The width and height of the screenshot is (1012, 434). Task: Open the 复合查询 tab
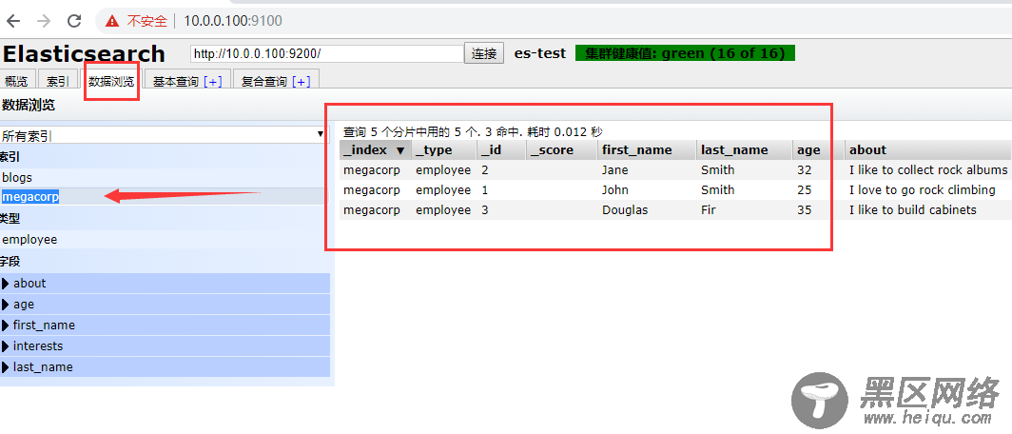(263, 82)
